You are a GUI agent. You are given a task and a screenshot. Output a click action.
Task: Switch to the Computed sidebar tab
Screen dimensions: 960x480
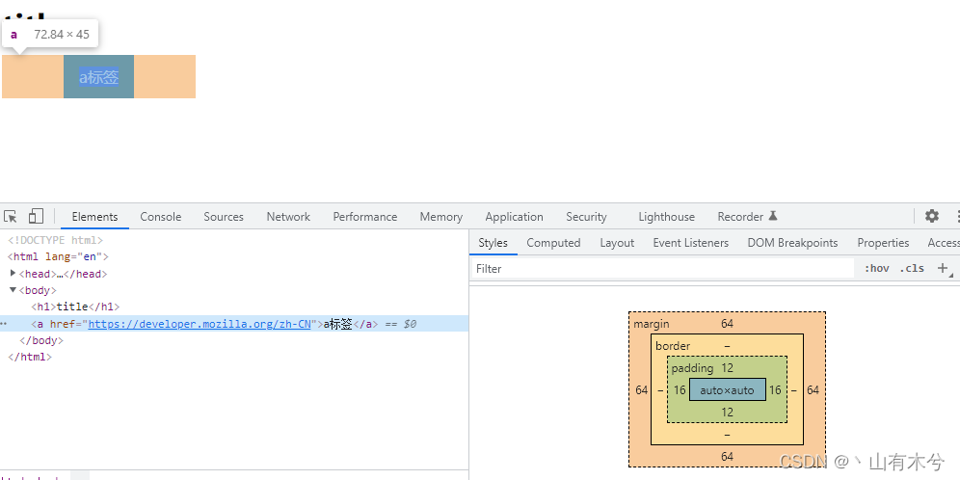click(553, 243)
